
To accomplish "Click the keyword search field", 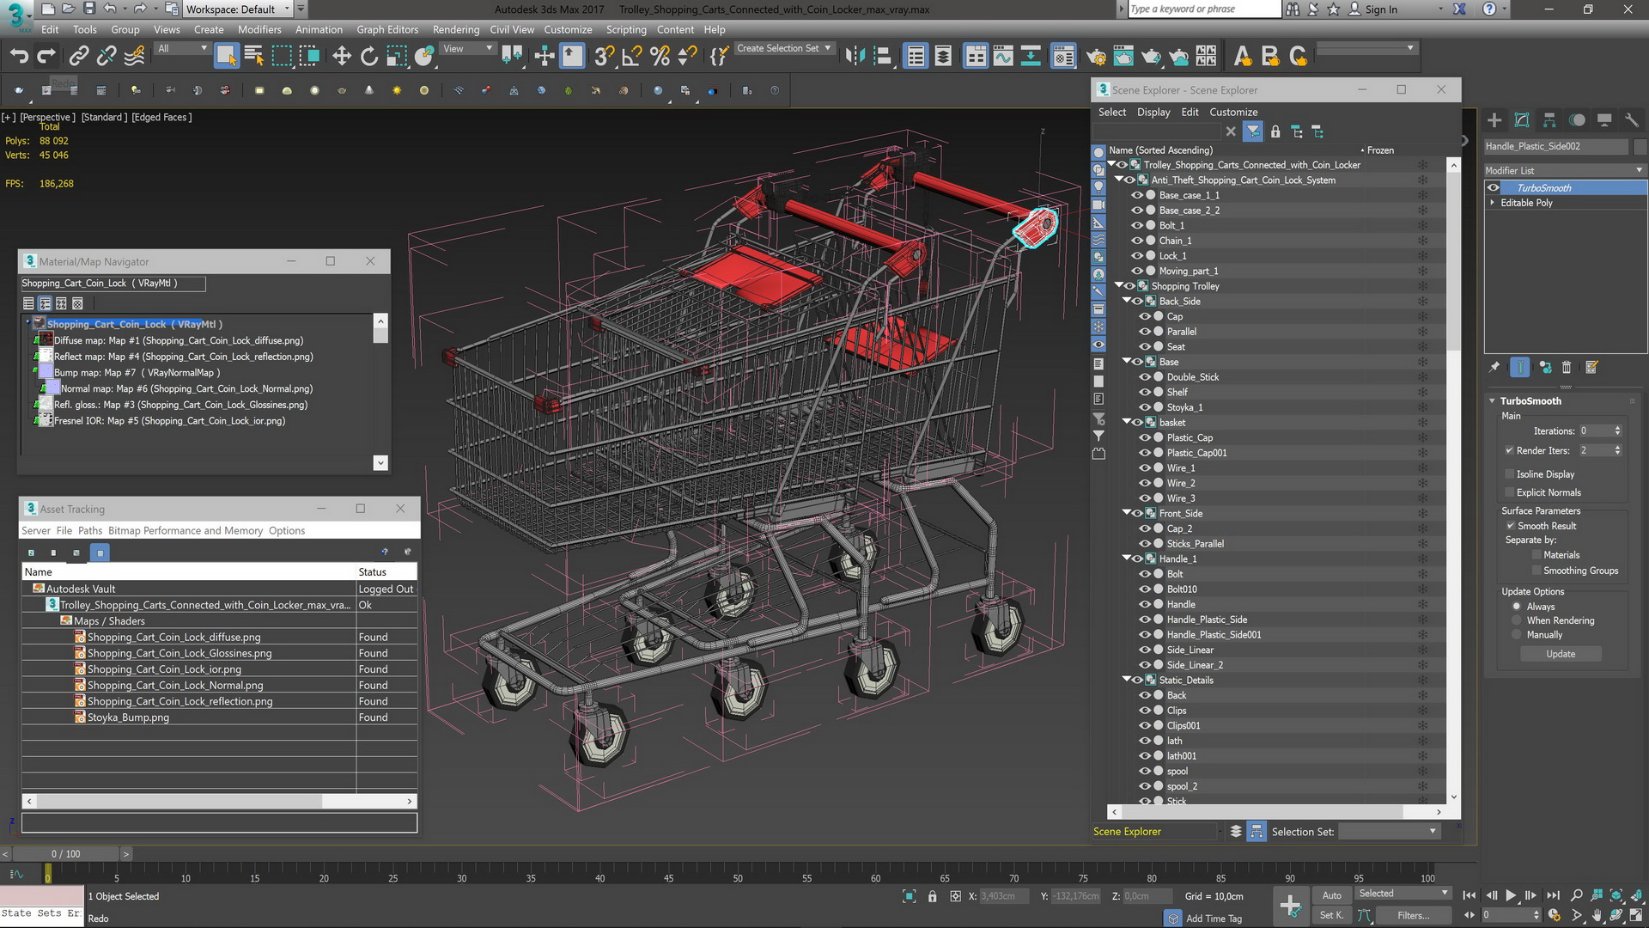I will (1203, 9).
